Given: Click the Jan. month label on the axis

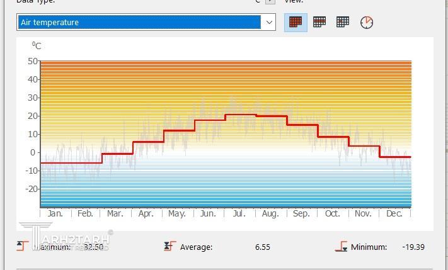Looking at the screenshot, I should pos(55,213).
